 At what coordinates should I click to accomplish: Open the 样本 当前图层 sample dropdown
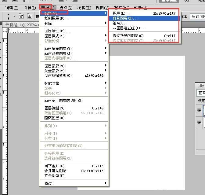pyautogui.click(x=198, y=17)
